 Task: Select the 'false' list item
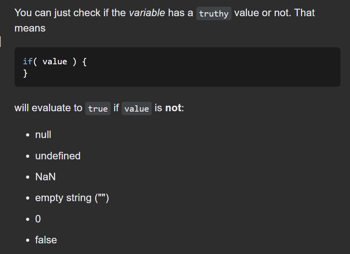click(x=46, y=240)
